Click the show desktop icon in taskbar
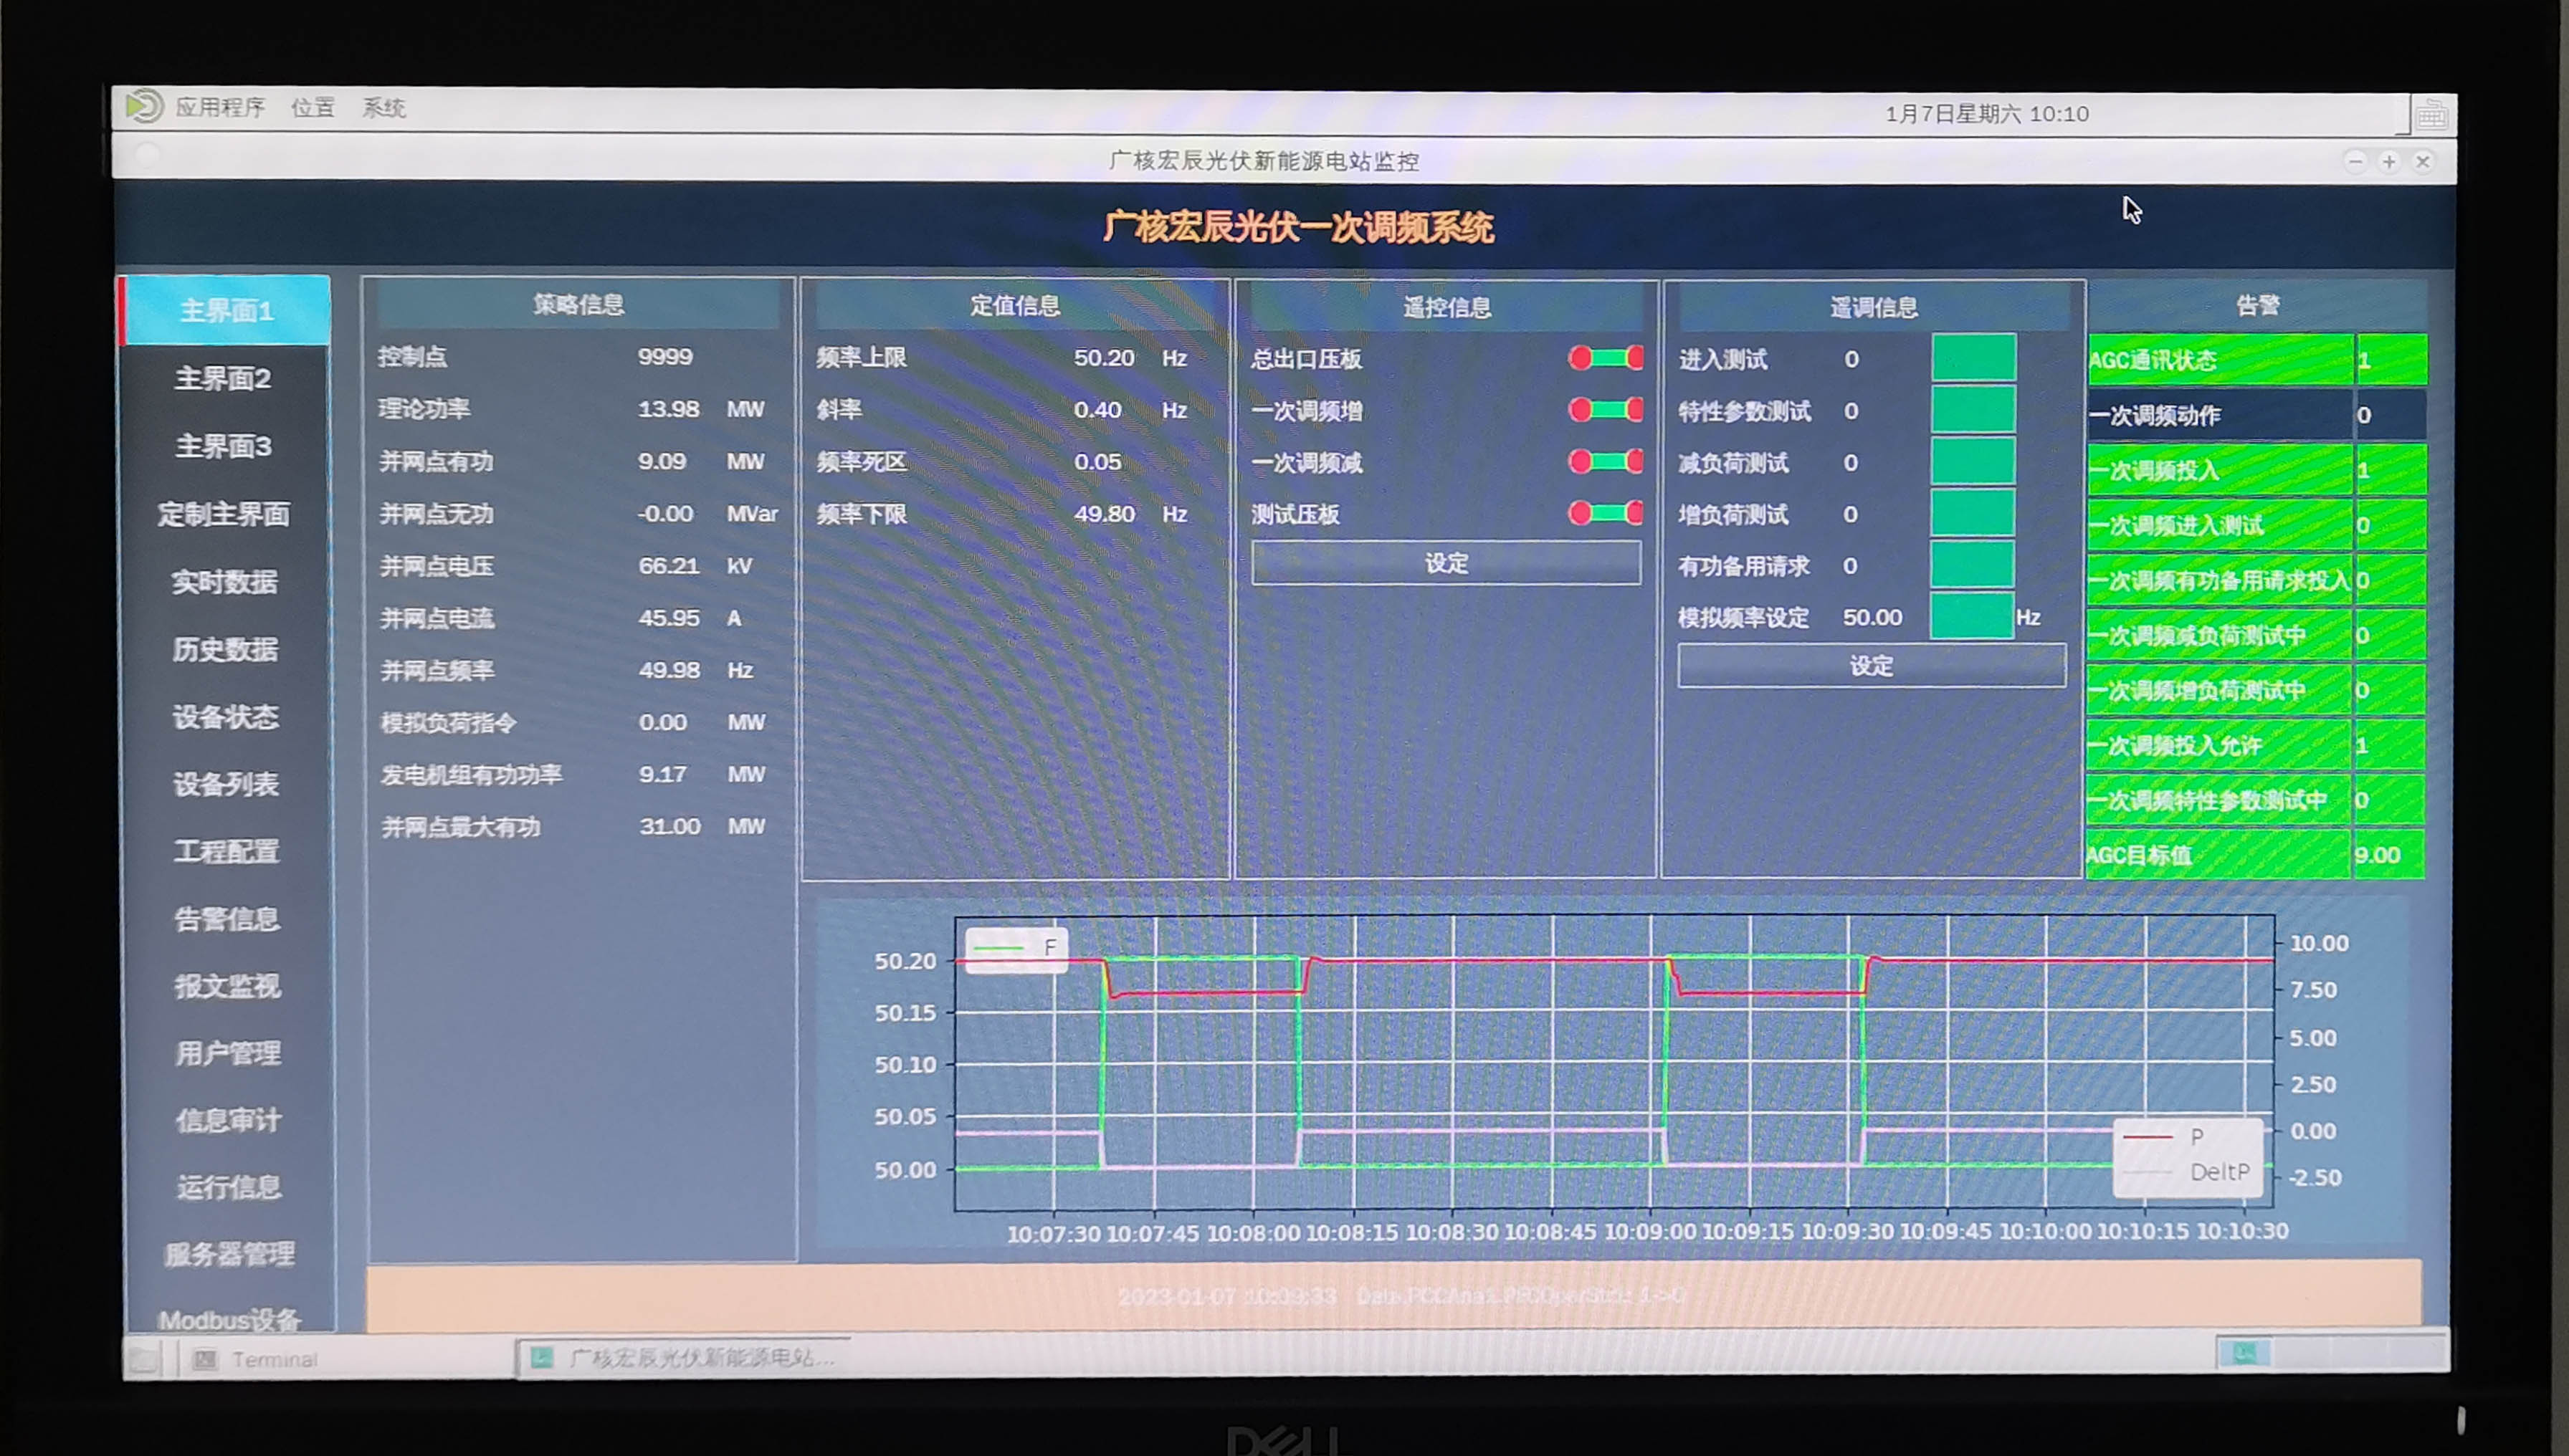The width and height of the screenshot is (2569, 1456). [143, 1360]
